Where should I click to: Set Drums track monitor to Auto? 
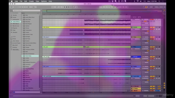pyautogui.click(x=145, y=31)
